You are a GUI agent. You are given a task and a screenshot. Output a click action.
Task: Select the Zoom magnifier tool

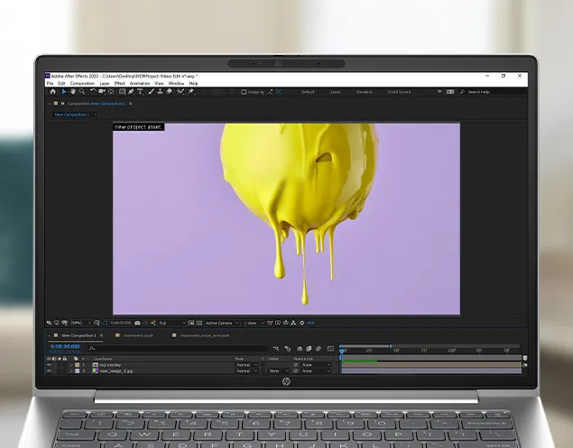coord(81,92)
